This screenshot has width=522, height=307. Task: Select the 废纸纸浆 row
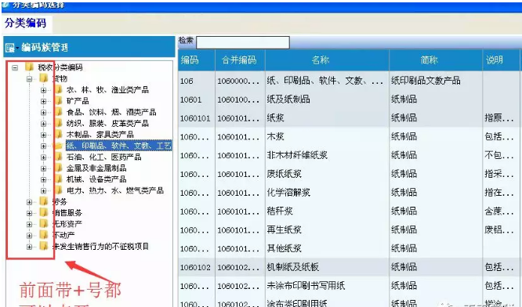[x=350, y=174]
